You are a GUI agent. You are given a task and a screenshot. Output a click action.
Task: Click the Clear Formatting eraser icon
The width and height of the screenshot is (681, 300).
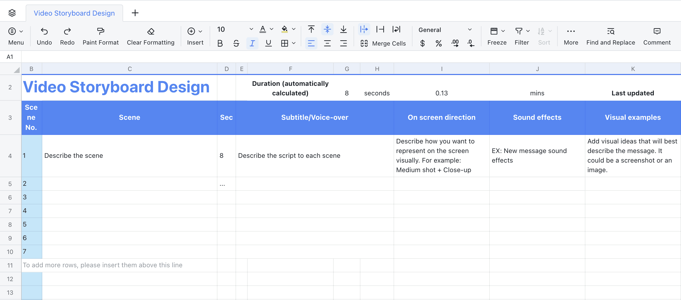click(151, 31)
